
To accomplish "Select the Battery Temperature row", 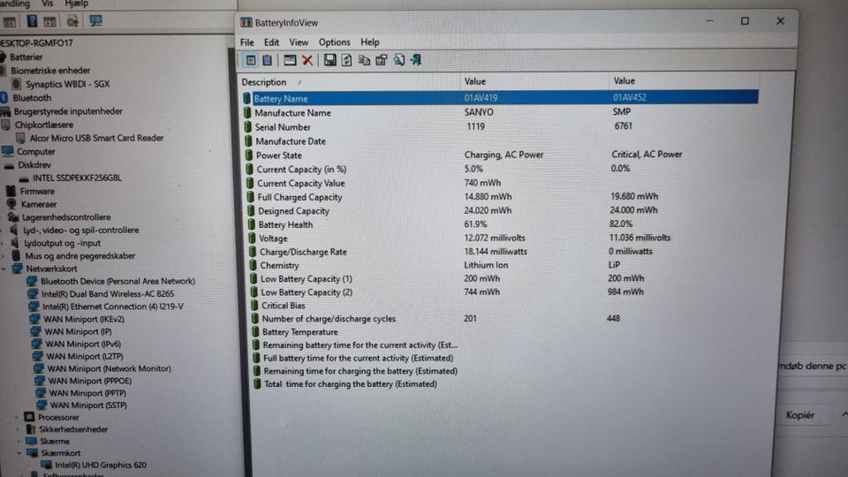I will [x=500, y=331].
